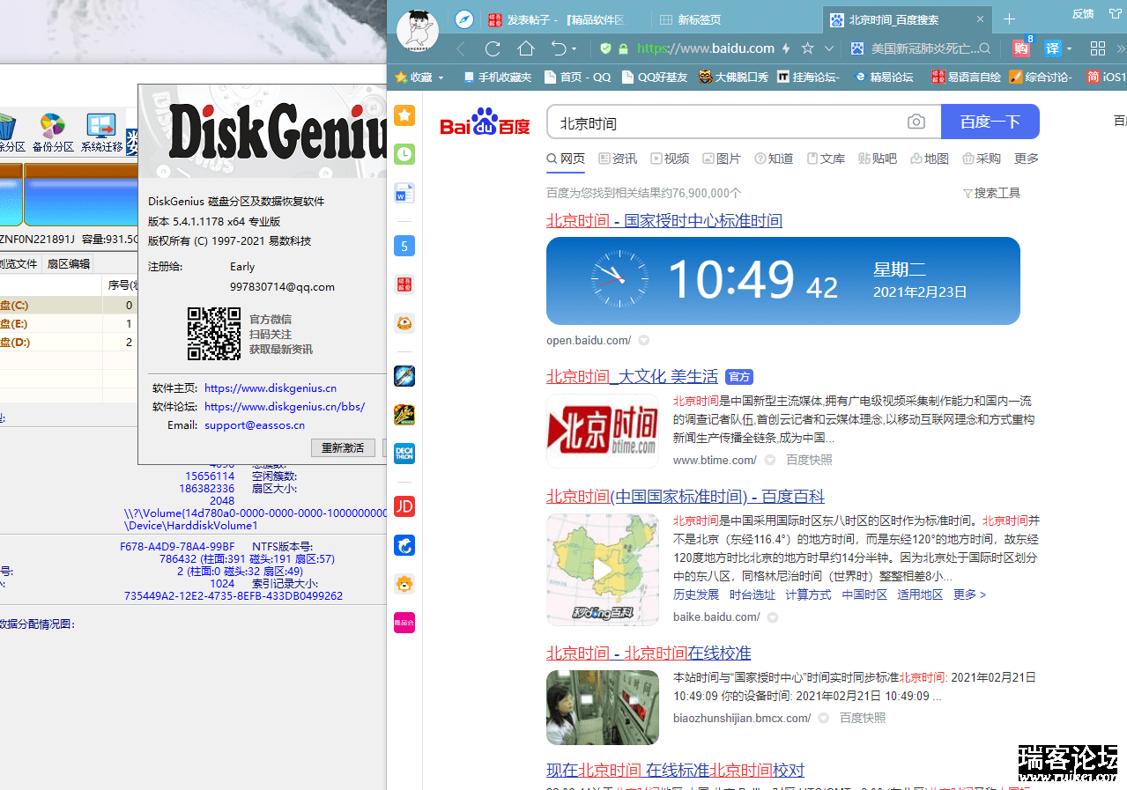Expand the arrow next to biaozhunshijian.bmcx.com
Viewport: 1127px width, 790px height.
point(824,718)
